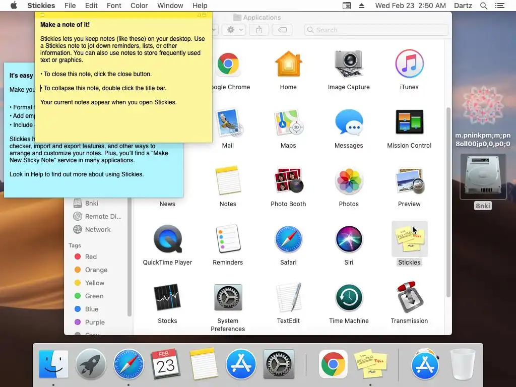Open iTunes in the Applications window
The height and width of the screenshot is (387, 516).
(x=409, y=64)
